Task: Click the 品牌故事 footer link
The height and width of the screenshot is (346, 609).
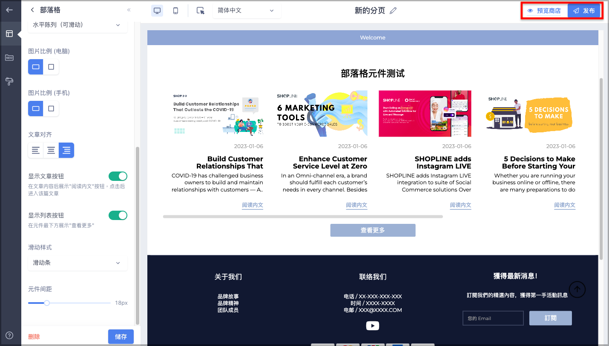Action: 228,296
